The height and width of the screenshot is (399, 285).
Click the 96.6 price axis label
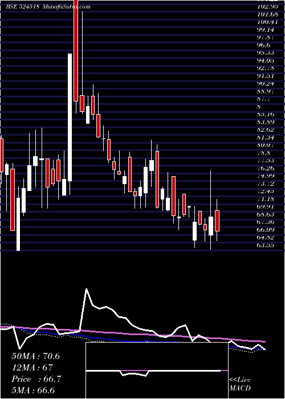263,45
